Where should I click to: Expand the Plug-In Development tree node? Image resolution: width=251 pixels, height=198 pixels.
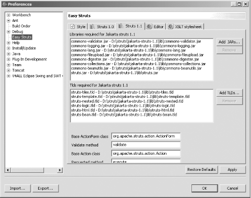click(8, 59)
